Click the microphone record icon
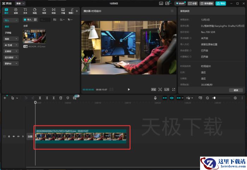The image size is (247, 170). (155, 98)
